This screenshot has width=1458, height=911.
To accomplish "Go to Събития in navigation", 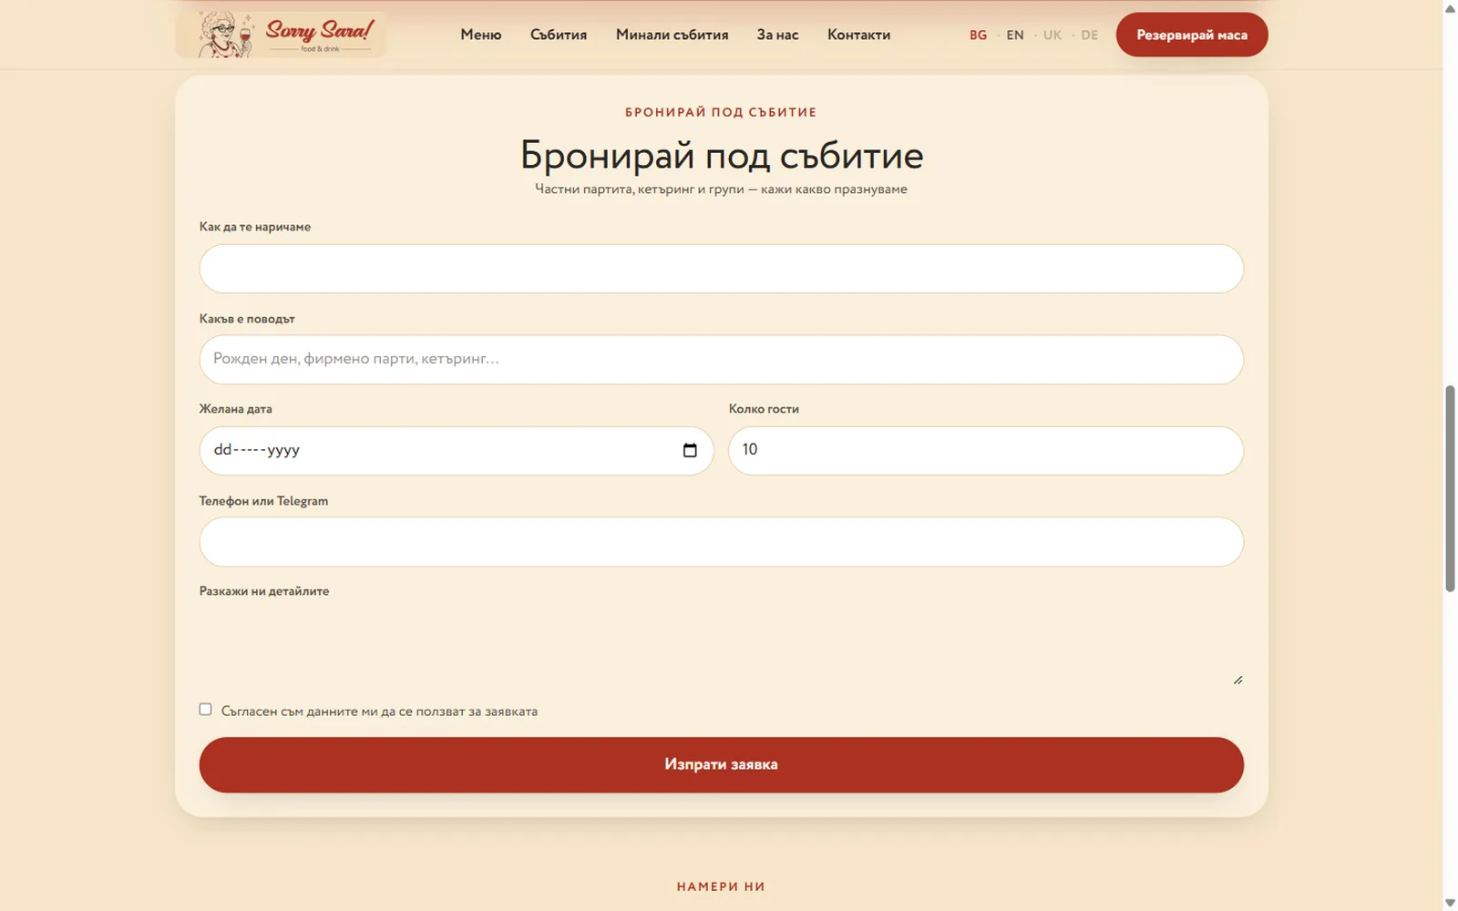I will pyautogui.click(x=559, y=35).
